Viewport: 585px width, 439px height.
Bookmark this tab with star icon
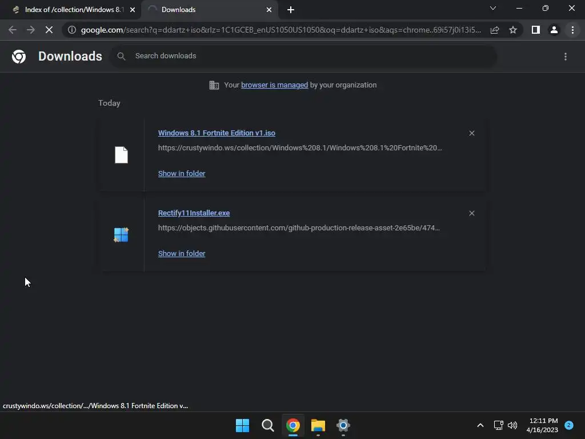pos(513,30)
